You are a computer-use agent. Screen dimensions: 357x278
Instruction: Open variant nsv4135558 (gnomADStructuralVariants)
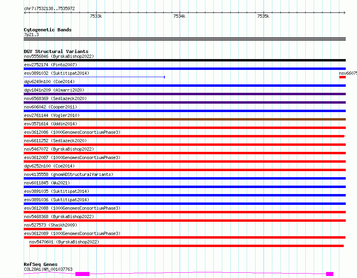point(69,174)
